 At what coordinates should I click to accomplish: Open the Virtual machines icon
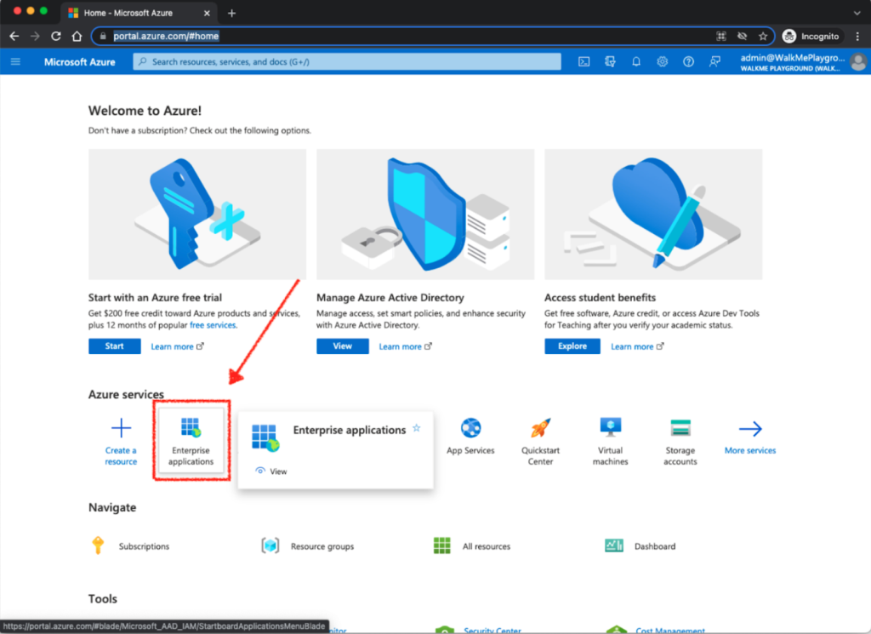click(610, 428)
